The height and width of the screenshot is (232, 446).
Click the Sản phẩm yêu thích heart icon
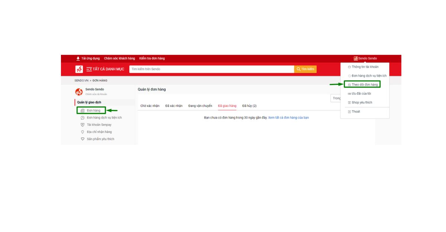coord(83,139)
